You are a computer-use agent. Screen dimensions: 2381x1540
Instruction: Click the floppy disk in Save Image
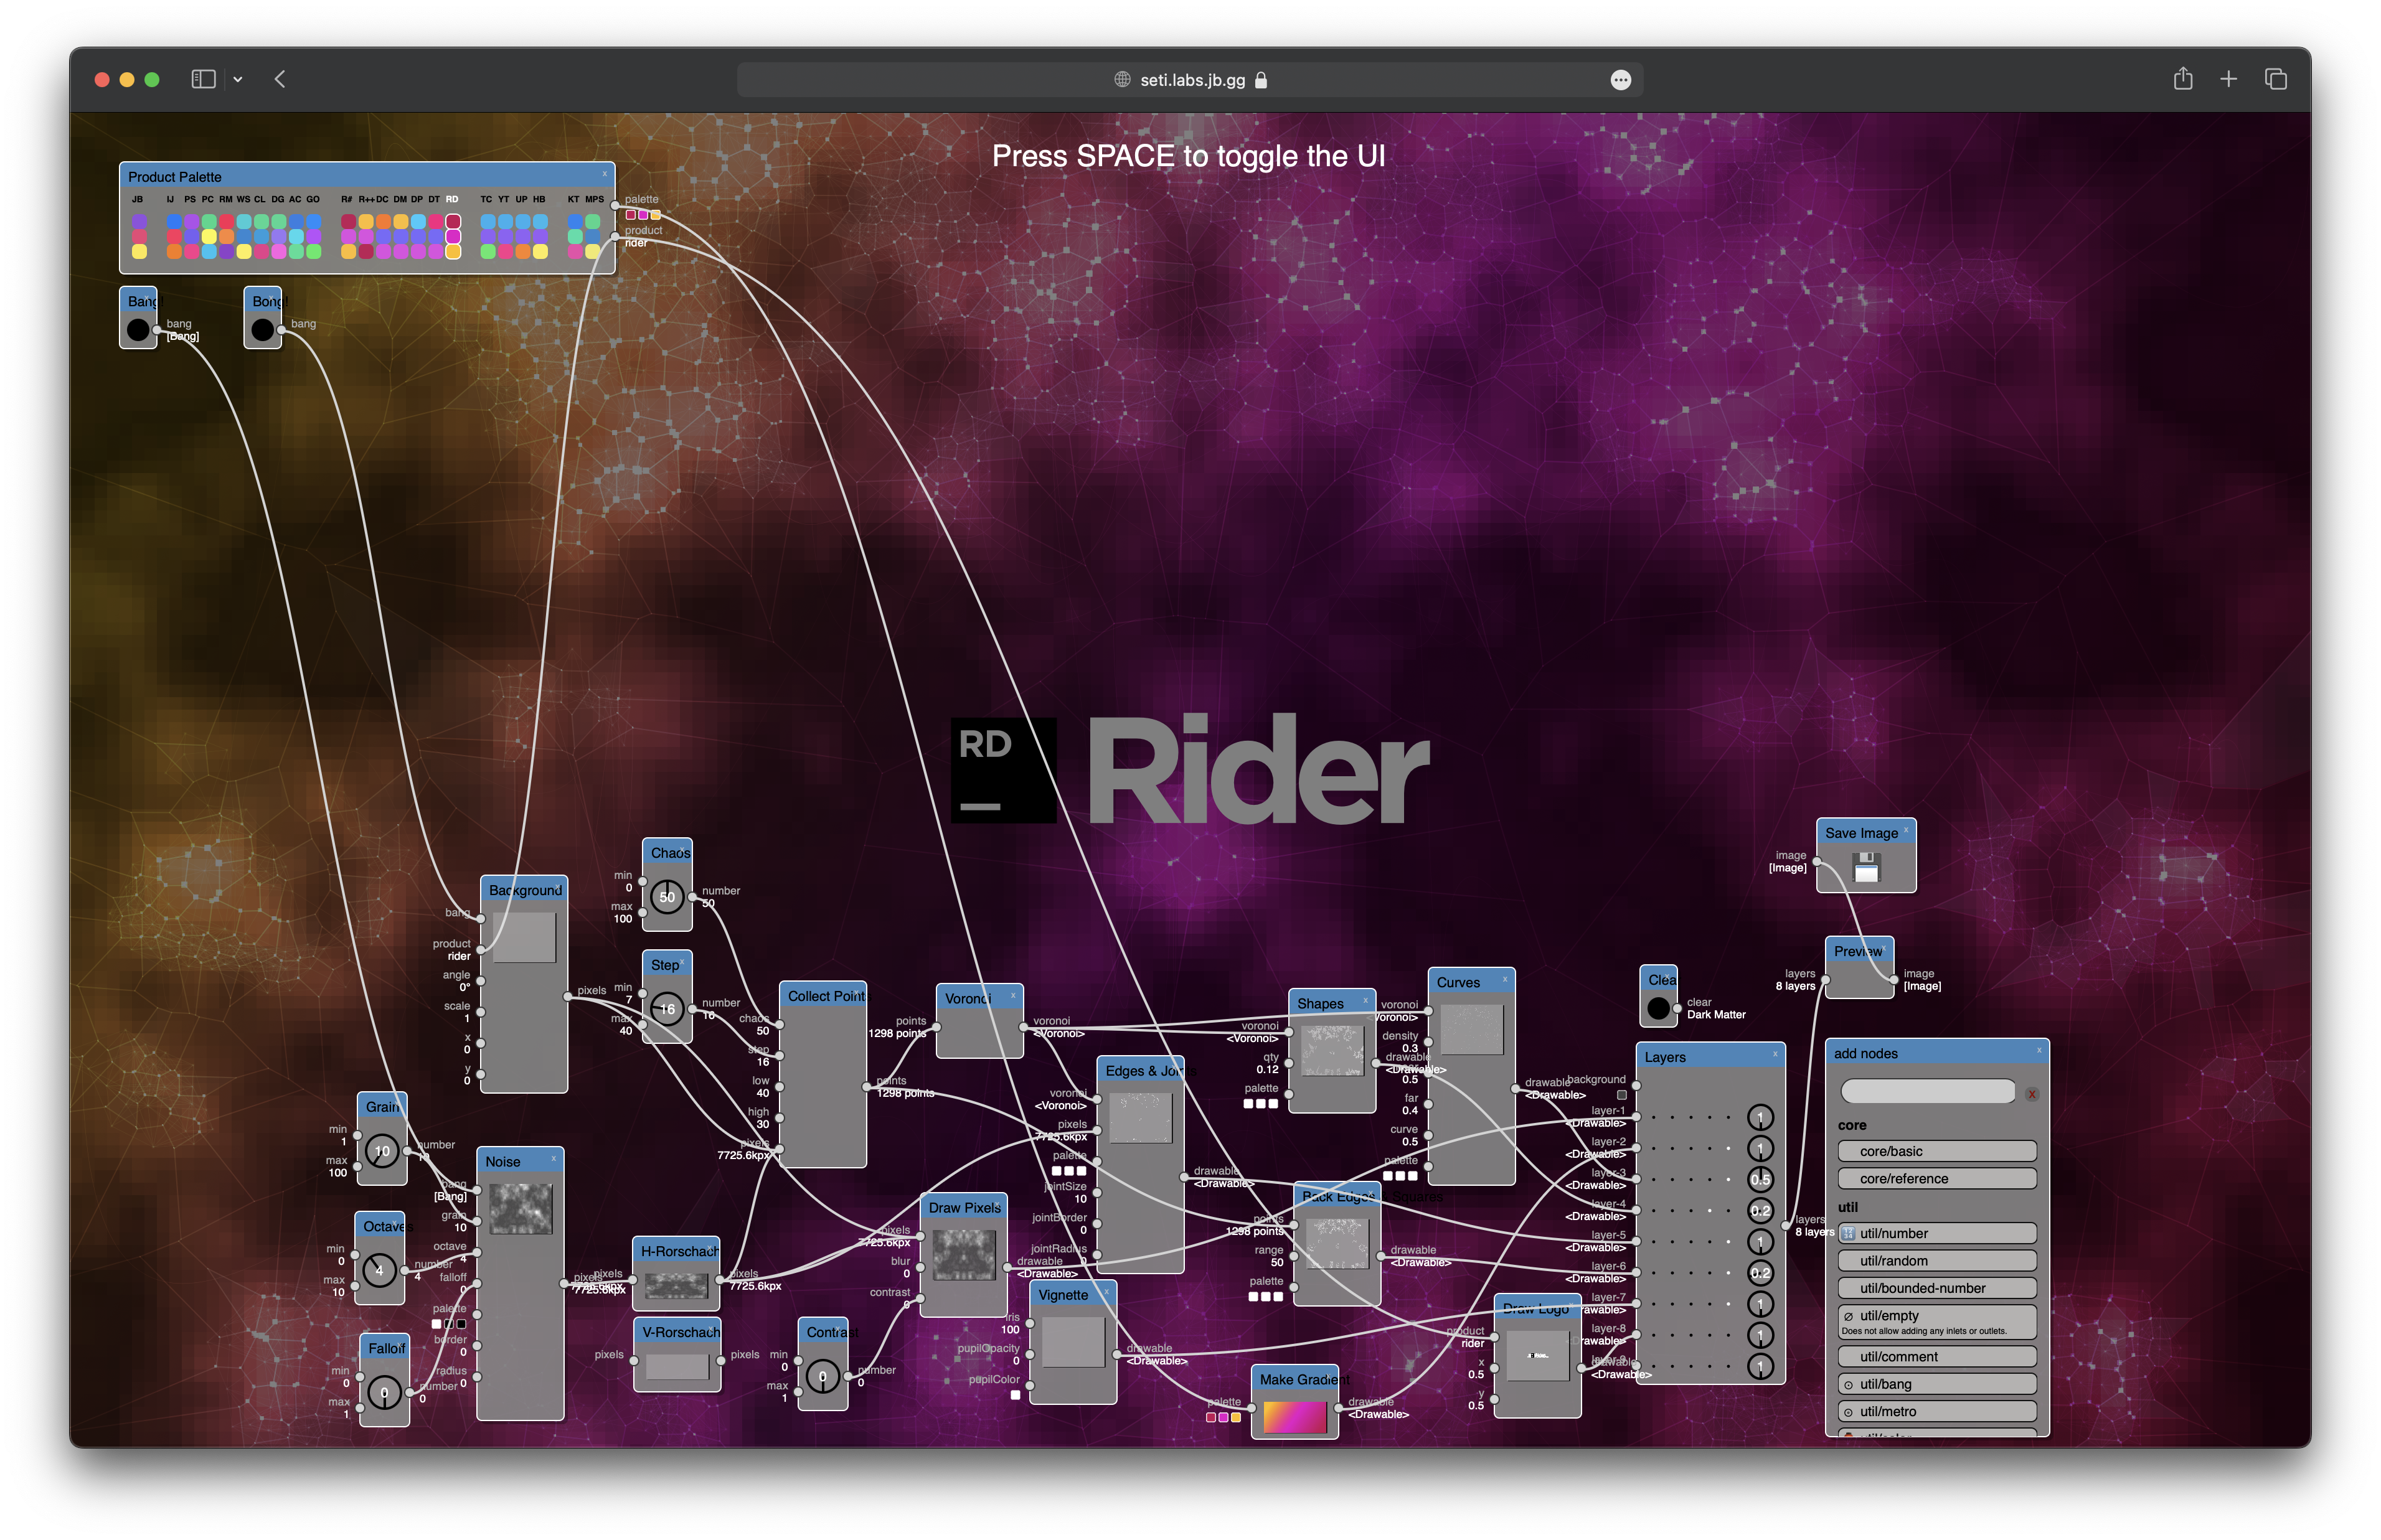pyautogui.click(x=1866, y=867)
